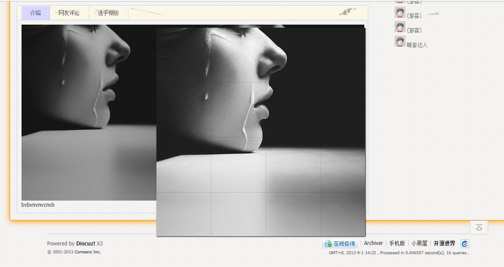Open the 开源世界 link
504x267 pixels.
444,243
